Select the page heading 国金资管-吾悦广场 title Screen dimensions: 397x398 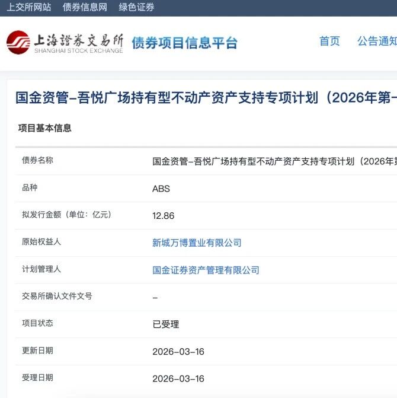coord(206,98)
